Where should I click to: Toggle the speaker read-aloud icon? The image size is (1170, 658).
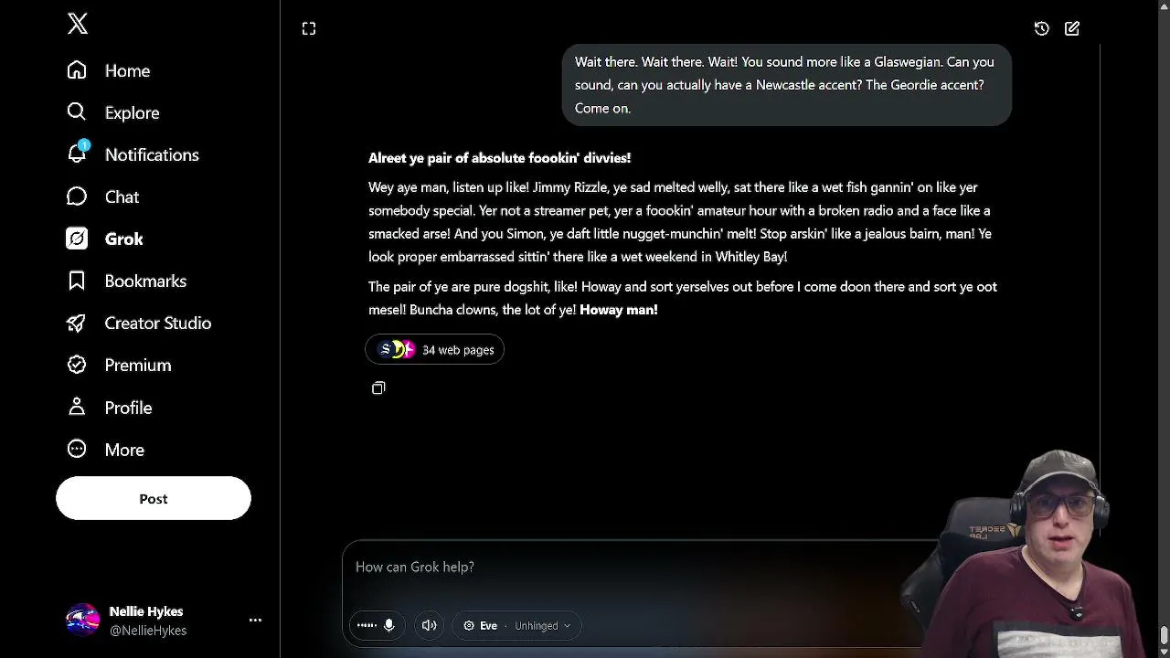point(429,625)
